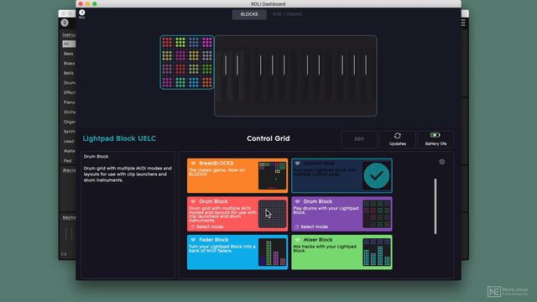Click the Fader Block title text
Image resolution: width=537 pixels, height=302 pixels.
click(x=213, y=240)
